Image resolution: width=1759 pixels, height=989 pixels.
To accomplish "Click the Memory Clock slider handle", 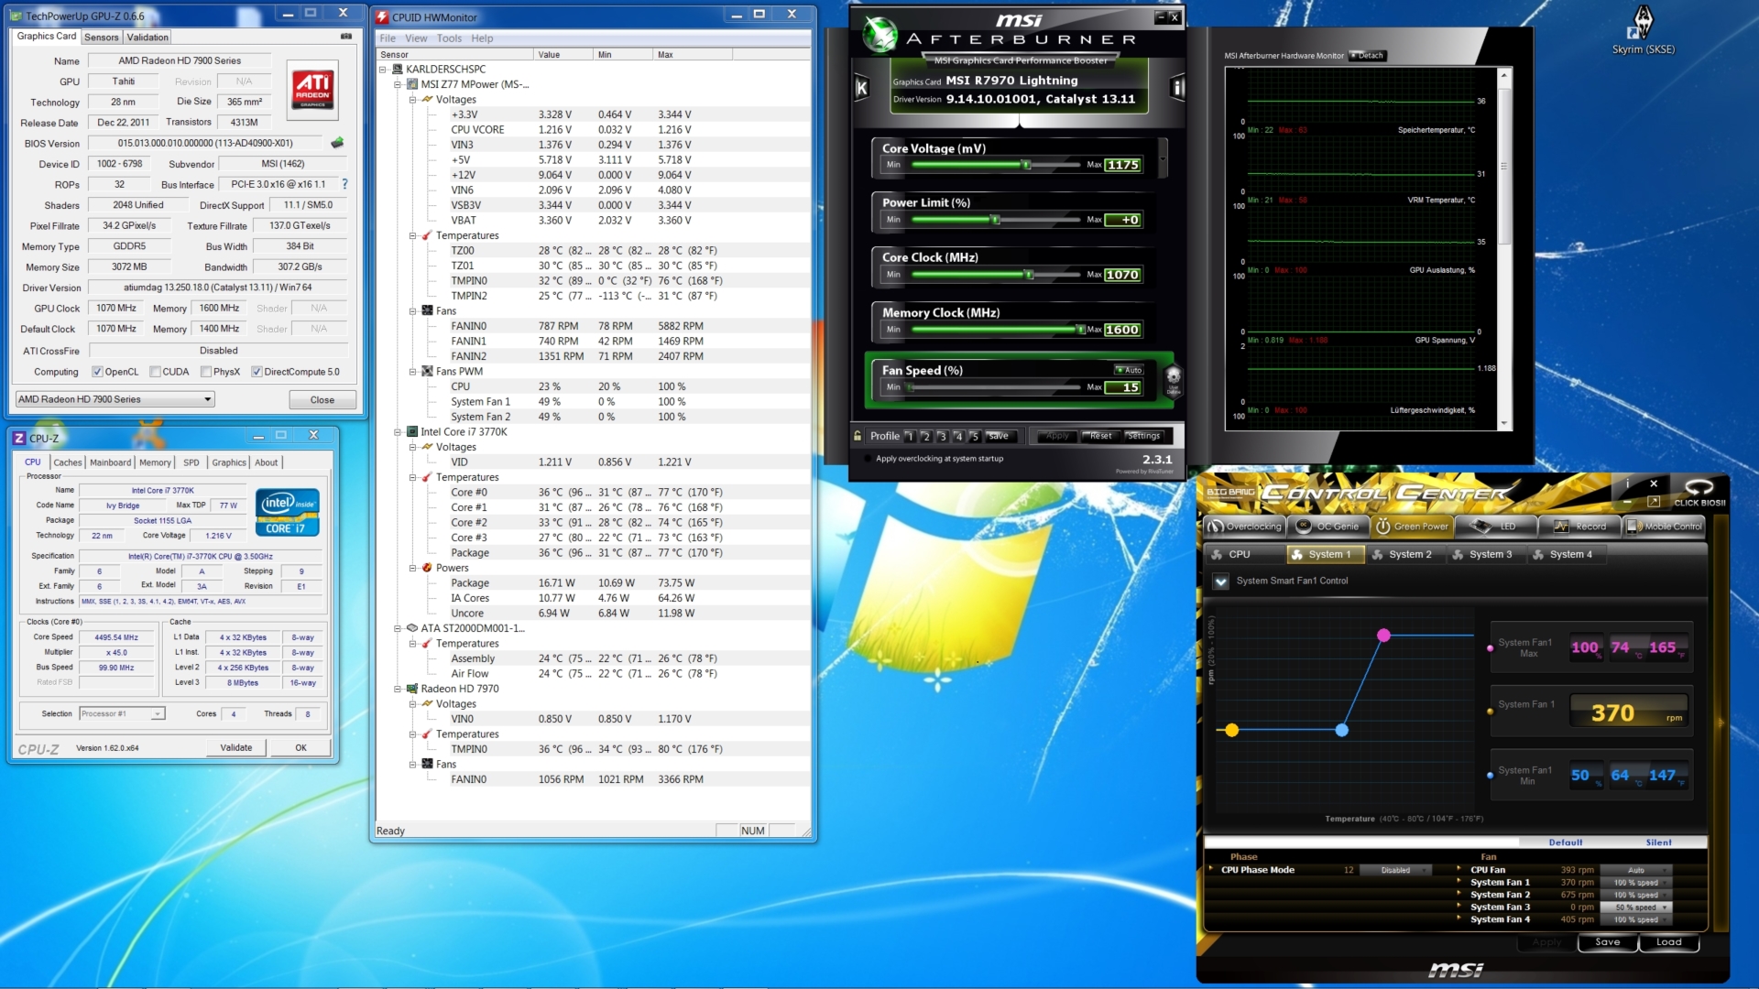I will point(1080,330).
